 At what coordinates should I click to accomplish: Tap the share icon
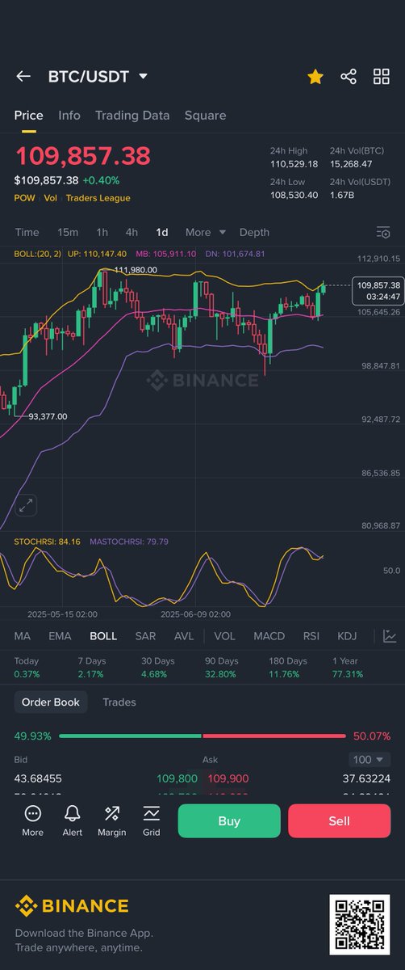tap(349, 77)
